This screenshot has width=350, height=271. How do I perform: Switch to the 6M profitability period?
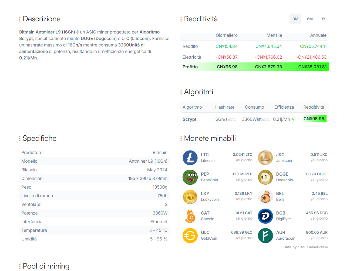[x=310, y=19]
